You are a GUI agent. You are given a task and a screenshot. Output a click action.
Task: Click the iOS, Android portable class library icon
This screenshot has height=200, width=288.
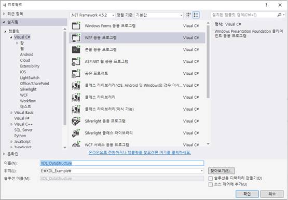click(76, 85)
